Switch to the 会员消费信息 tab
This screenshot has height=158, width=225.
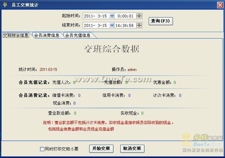click(x=47, y=35)
